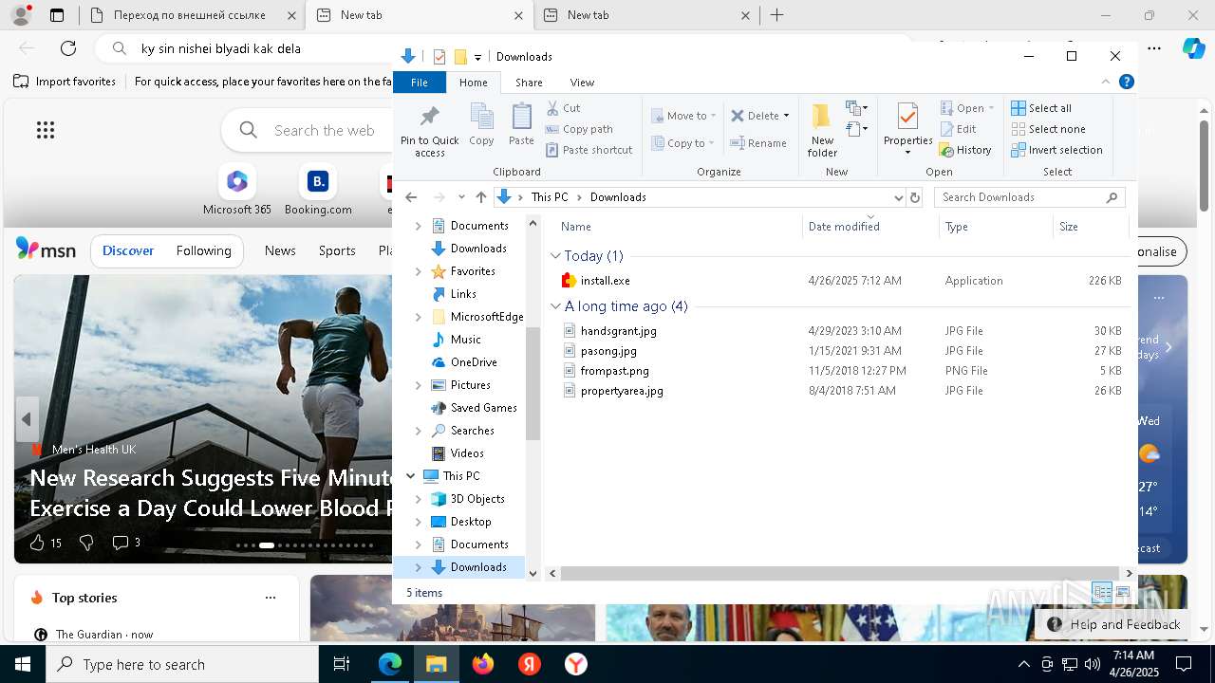Open the Open command dropdown arrow
1215x683 pixels.
click(991, 108)
